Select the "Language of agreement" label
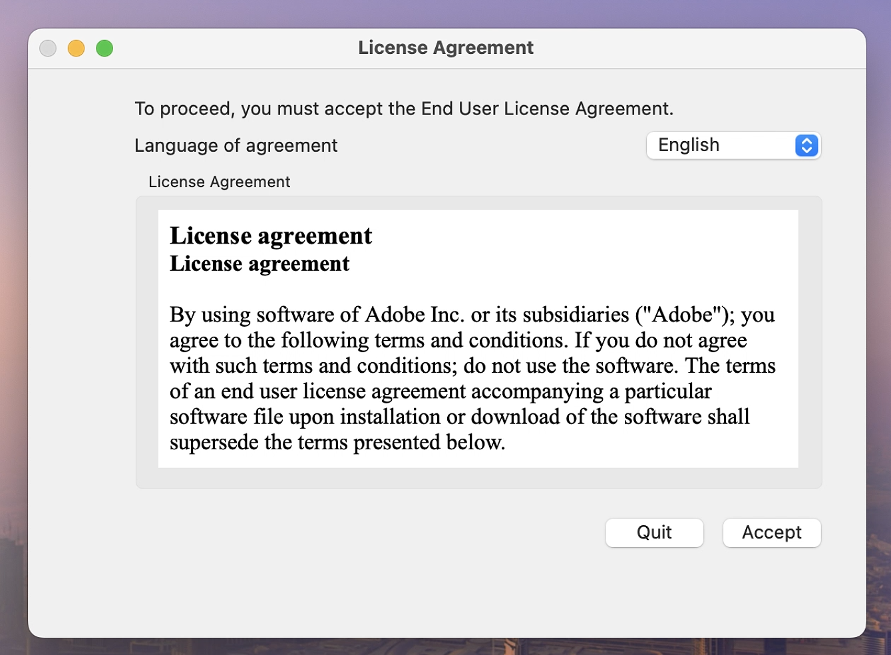The height and width of the screenshot is (655, 891). pos(236,146)
